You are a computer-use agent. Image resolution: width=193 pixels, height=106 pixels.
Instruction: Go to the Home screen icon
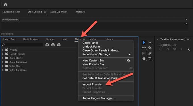tap(5, 5)
